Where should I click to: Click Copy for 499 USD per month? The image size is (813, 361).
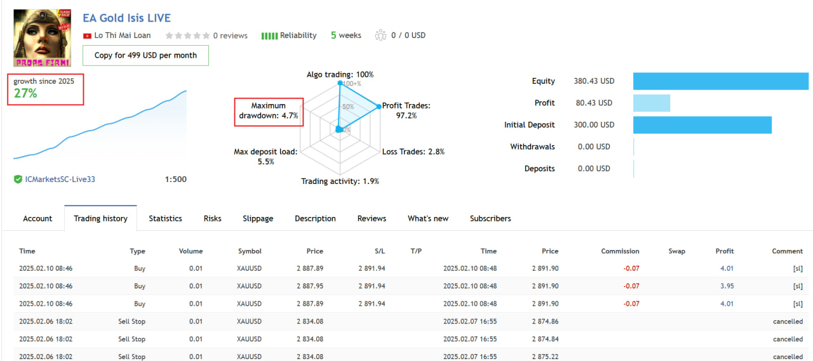pos(145,55)
